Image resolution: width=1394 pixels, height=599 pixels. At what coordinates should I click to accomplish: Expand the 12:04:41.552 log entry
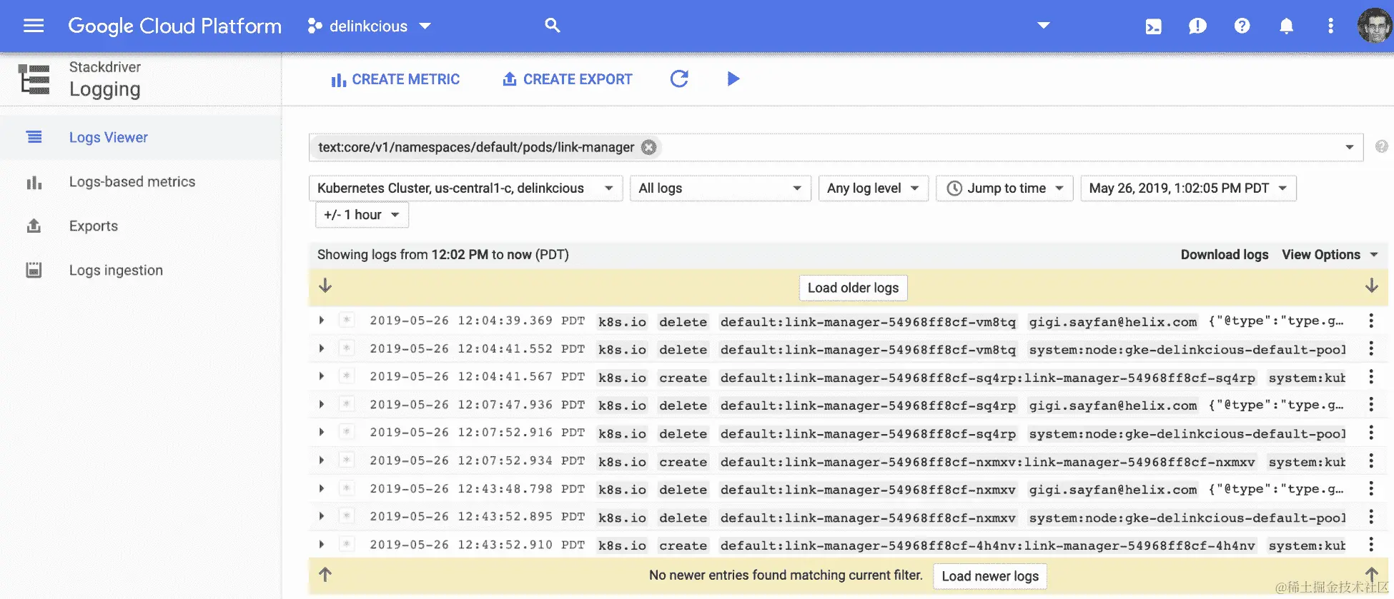click(x=322, y=348)
